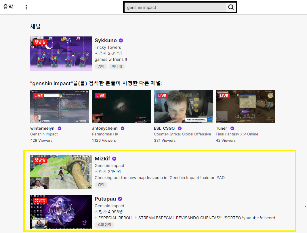Click the '시청자 2.1만명' viewer count

pos(108,172)
